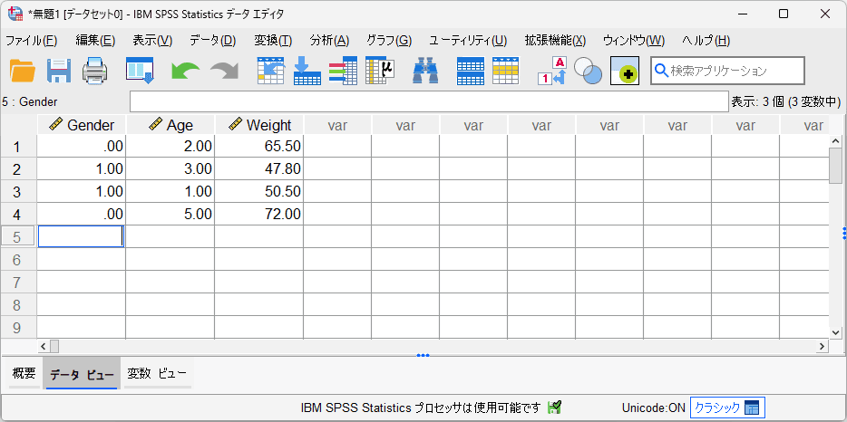Open the ユーティリティ(U) menu
The height and width of the screenshot is (422, 847).
tap(468, 41)
